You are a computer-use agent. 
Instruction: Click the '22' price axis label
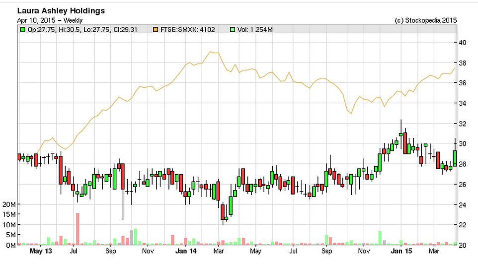[x=463, y=225]
